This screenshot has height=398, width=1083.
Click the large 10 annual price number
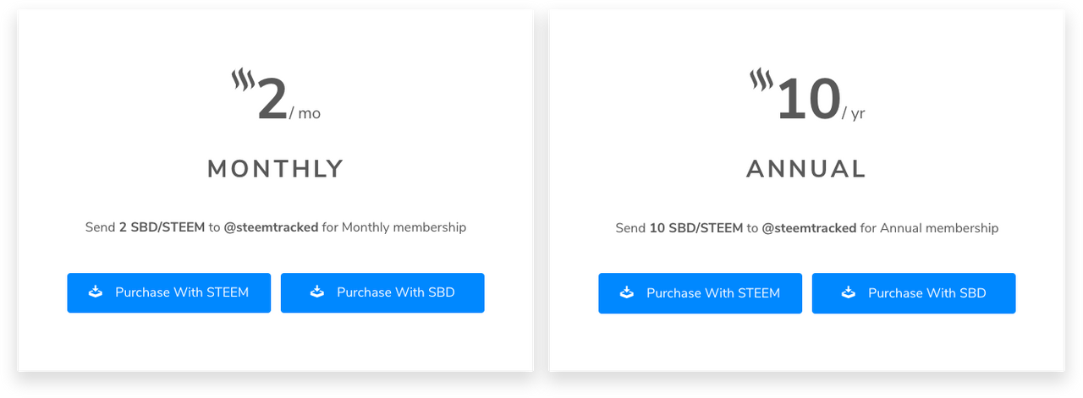point(808,101)
